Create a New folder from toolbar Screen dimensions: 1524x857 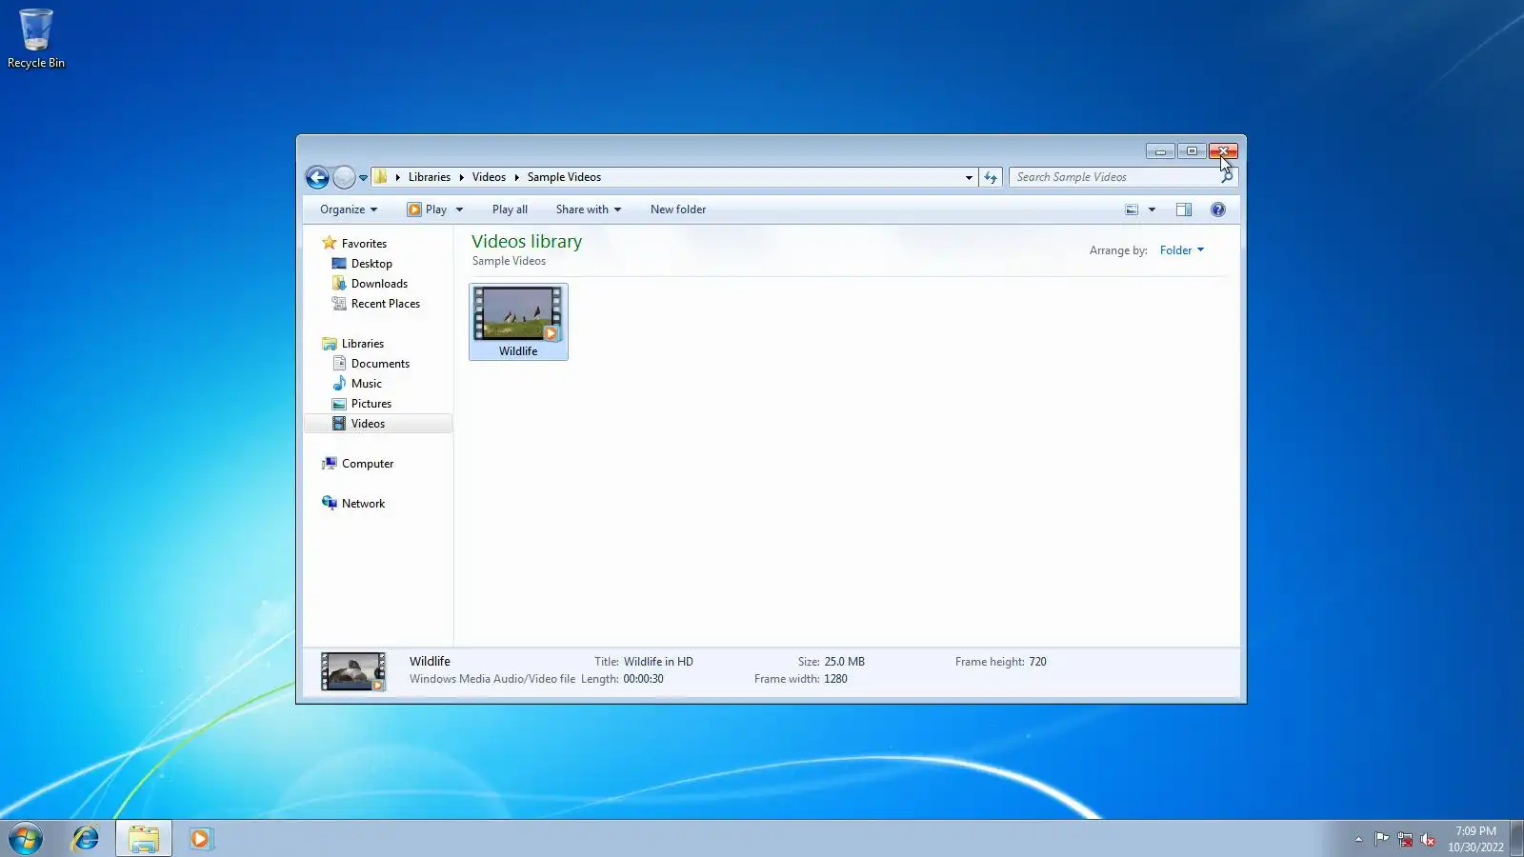678,209
